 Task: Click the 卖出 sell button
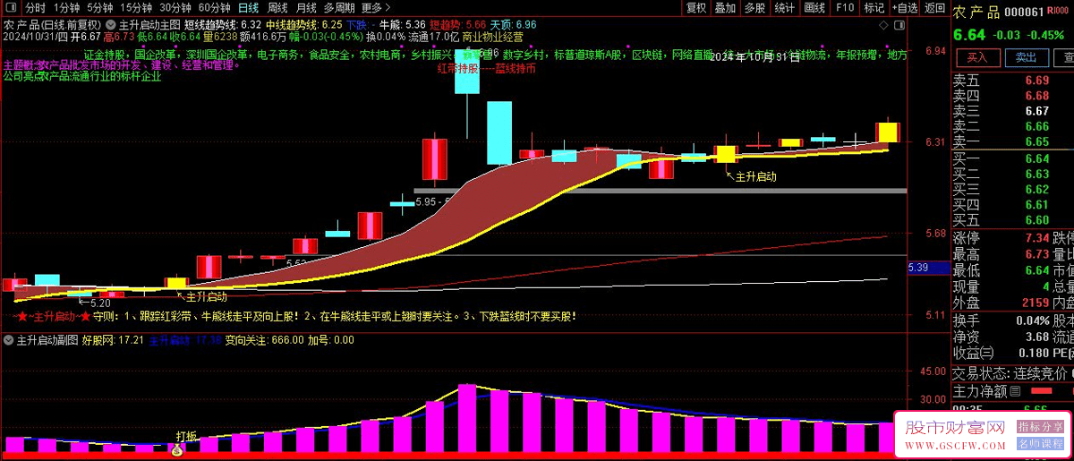[1026, 56]
